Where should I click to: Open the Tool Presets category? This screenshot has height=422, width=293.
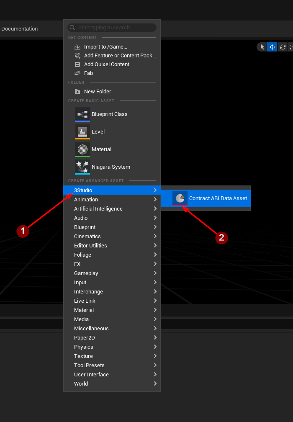click(x=112, y=365)
